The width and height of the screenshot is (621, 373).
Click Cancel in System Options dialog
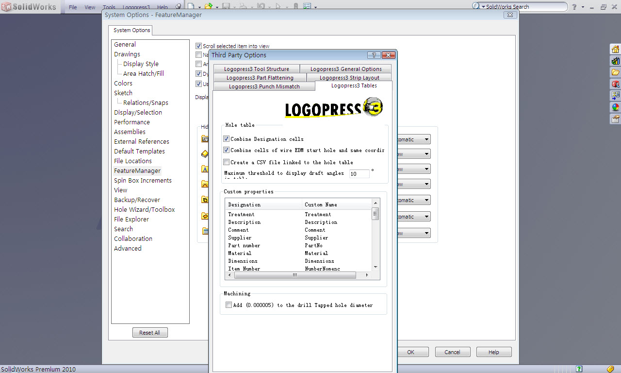point(452,352)
